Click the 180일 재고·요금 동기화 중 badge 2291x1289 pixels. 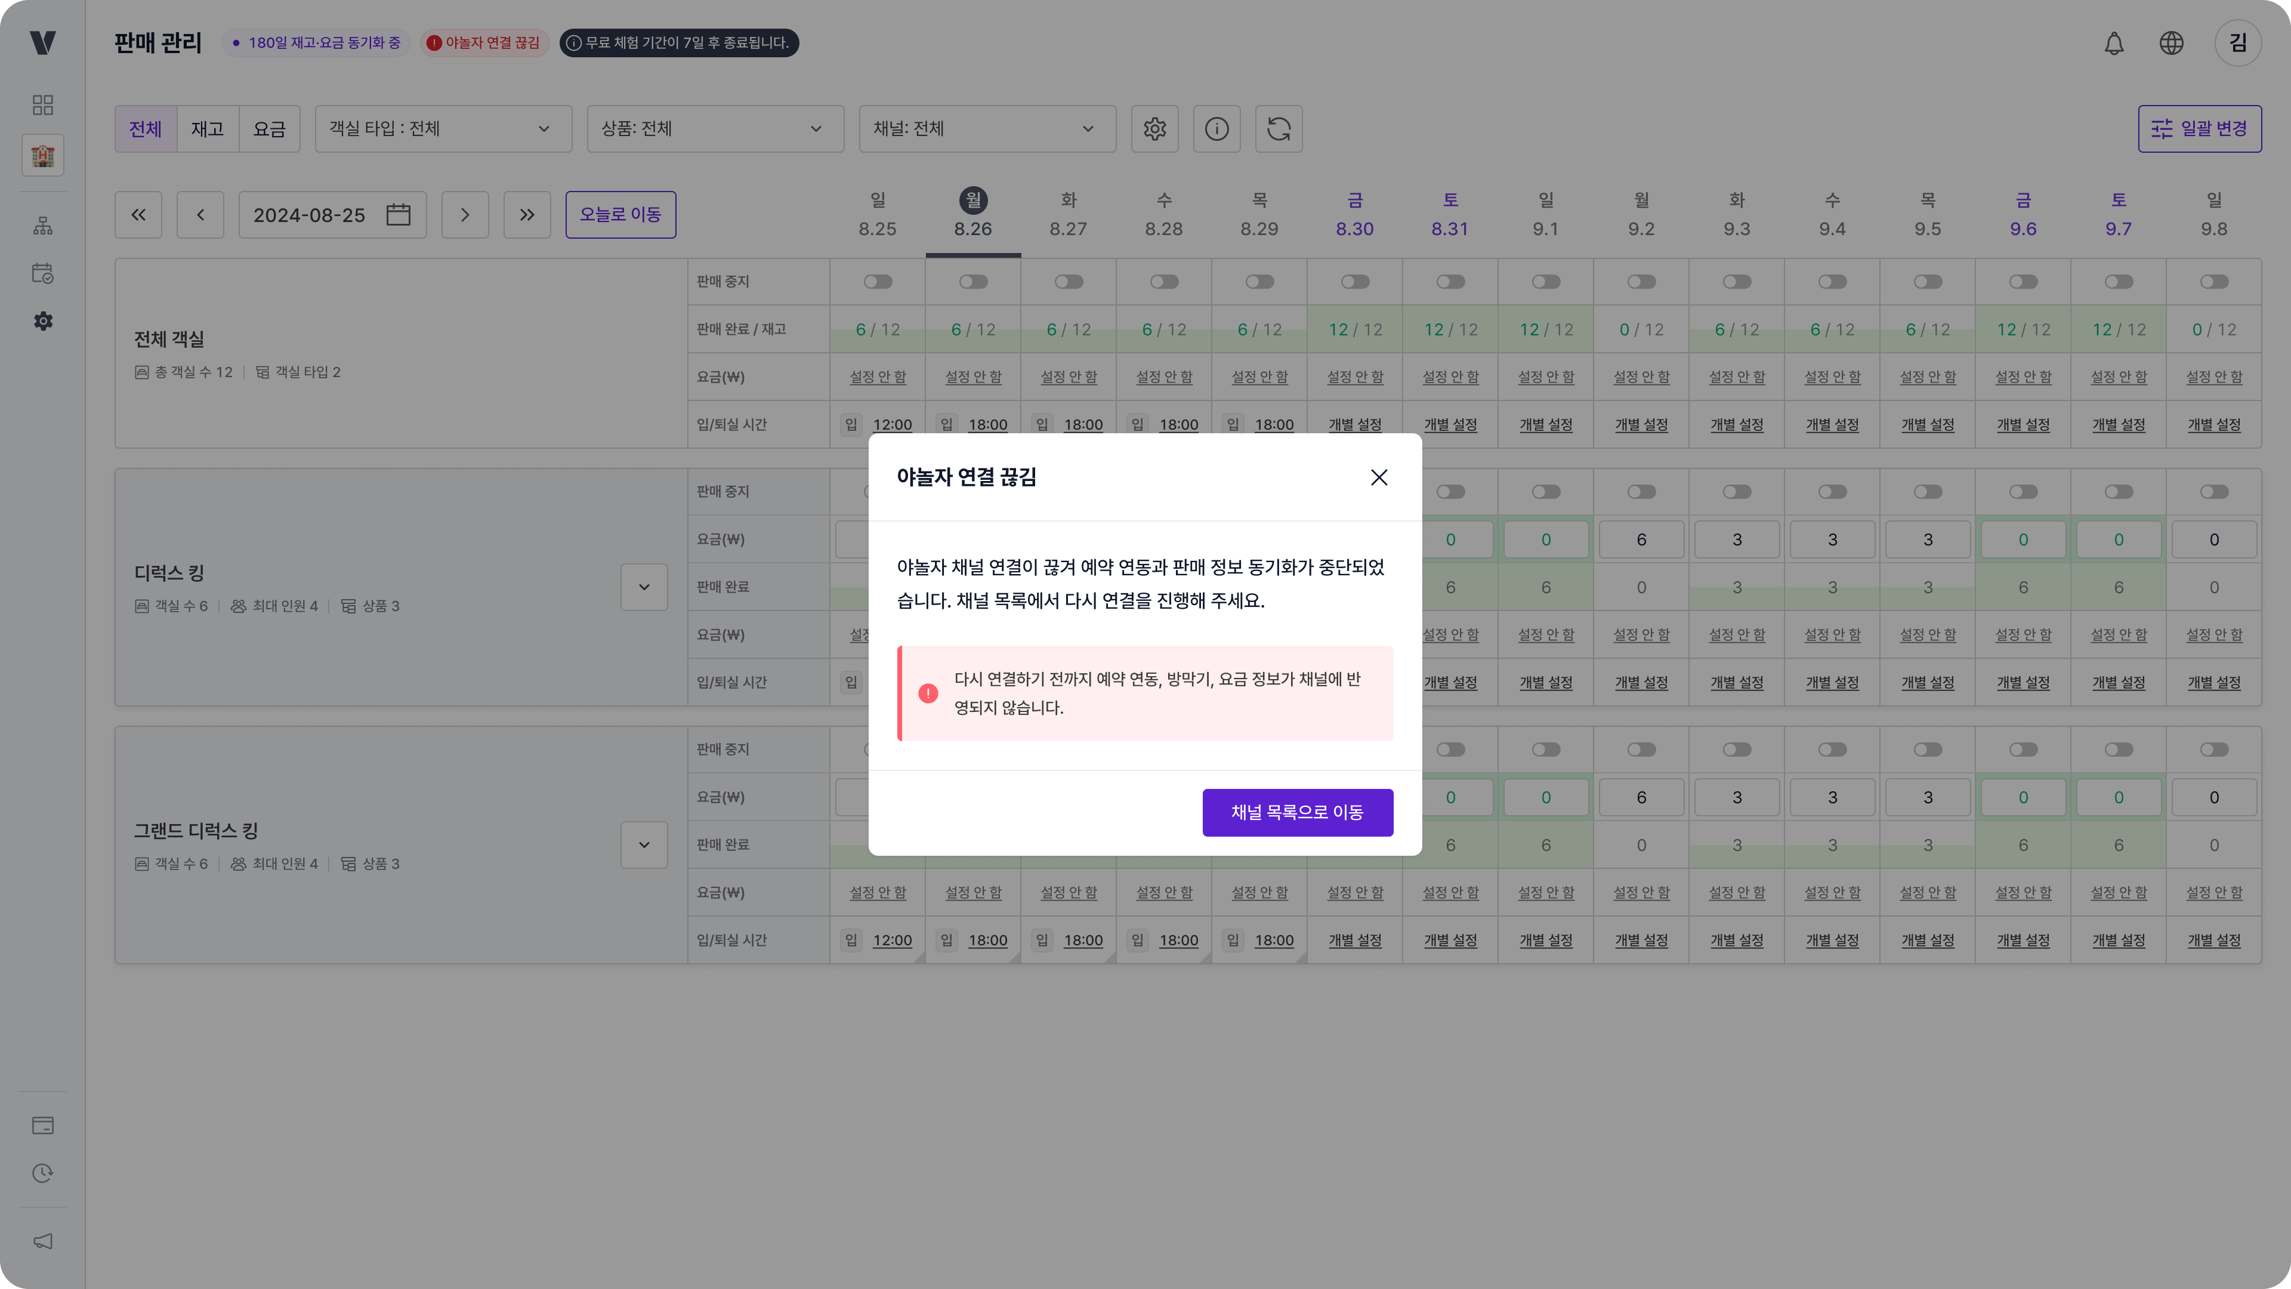coord(316,43)
